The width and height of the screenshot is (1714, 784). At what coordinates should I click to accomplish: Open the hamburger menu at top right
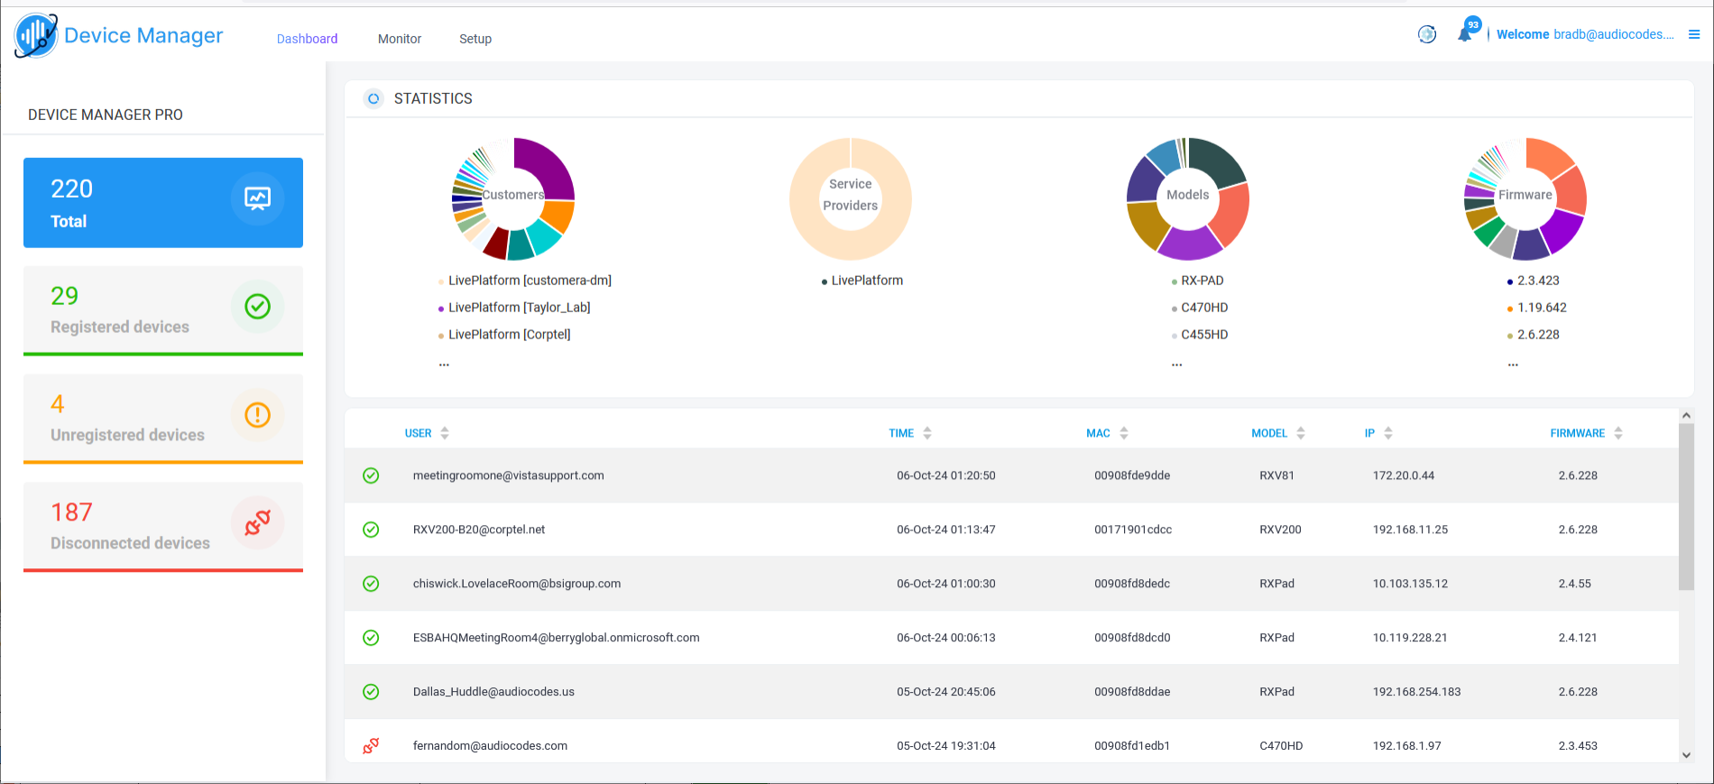(1694, 34)
